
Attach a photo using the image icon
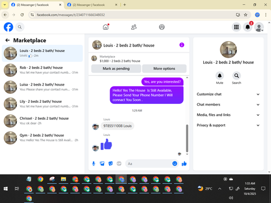click(x=102, y=163)
